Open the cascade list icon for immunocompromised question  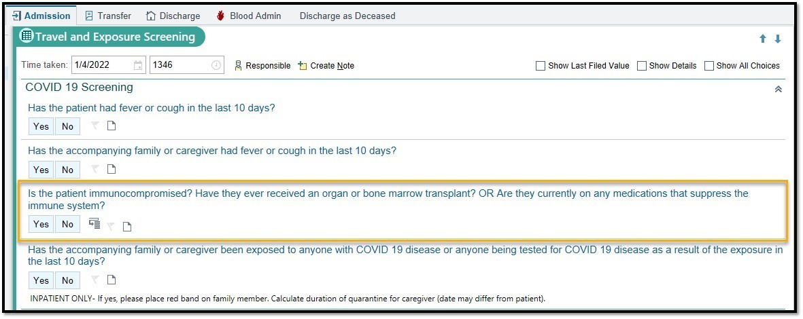(95, 223)
